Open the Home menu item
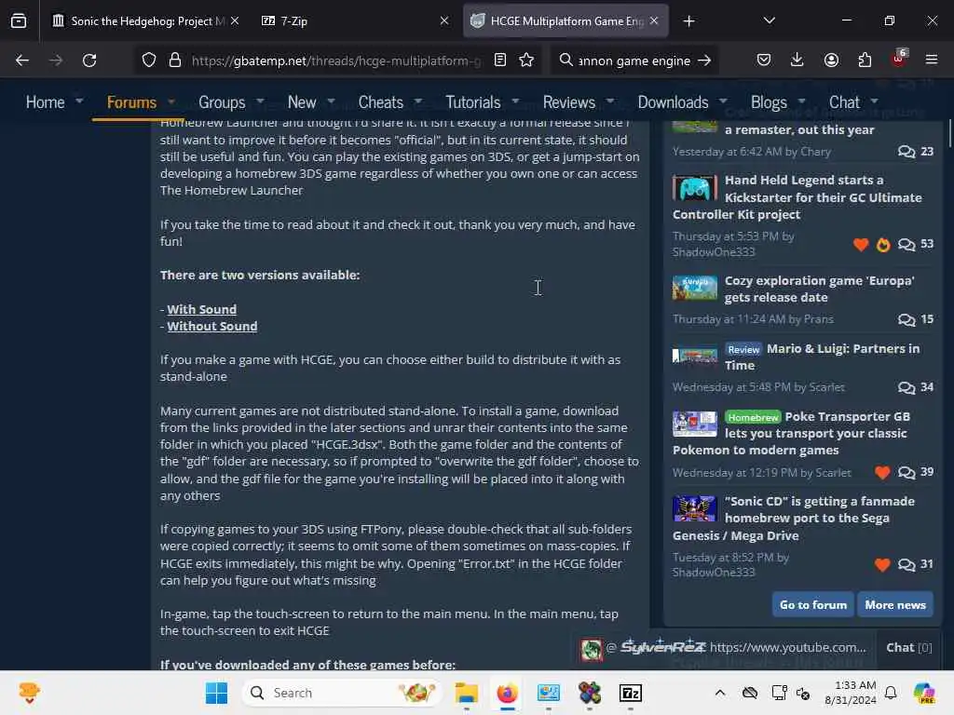The image size is (954, 715). 45,102
